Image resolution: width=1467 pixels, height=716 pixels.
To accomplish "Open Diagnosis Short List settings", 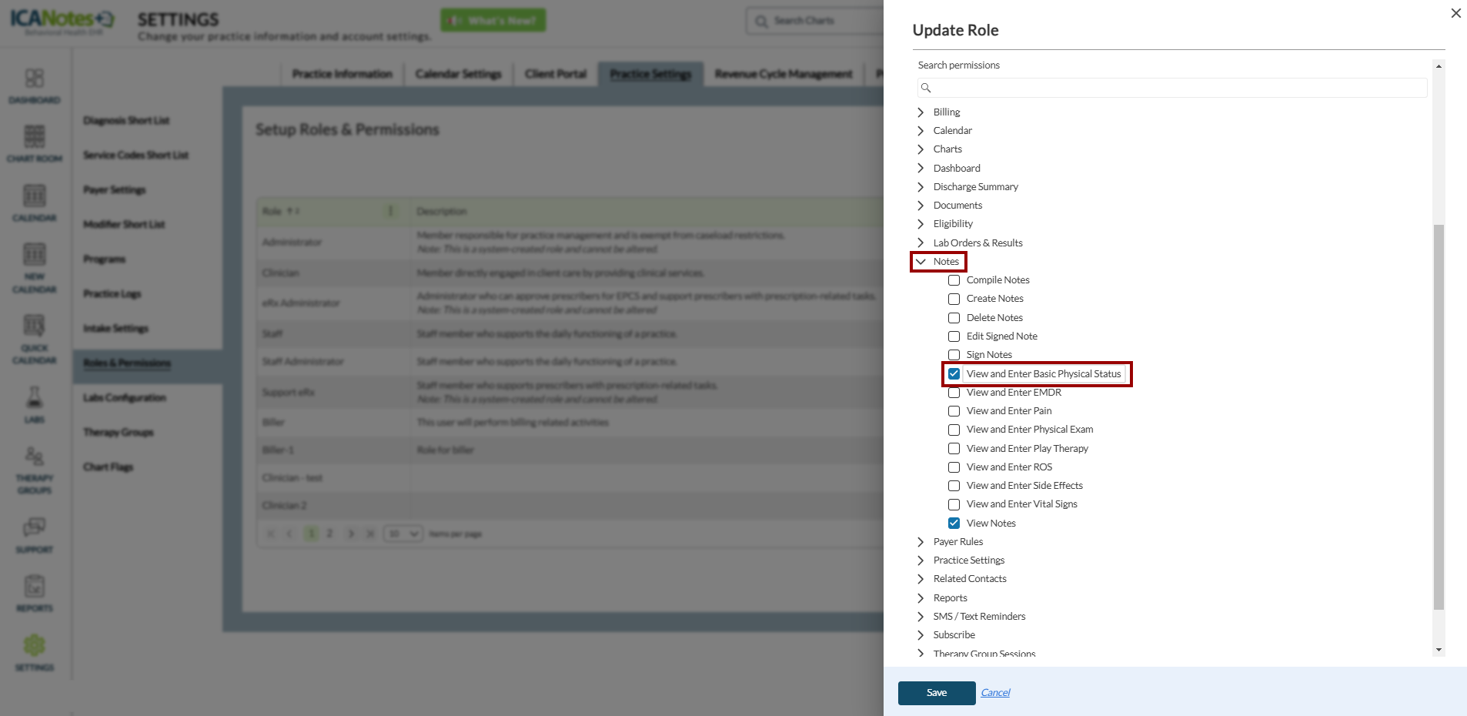I will click(126, 121).
